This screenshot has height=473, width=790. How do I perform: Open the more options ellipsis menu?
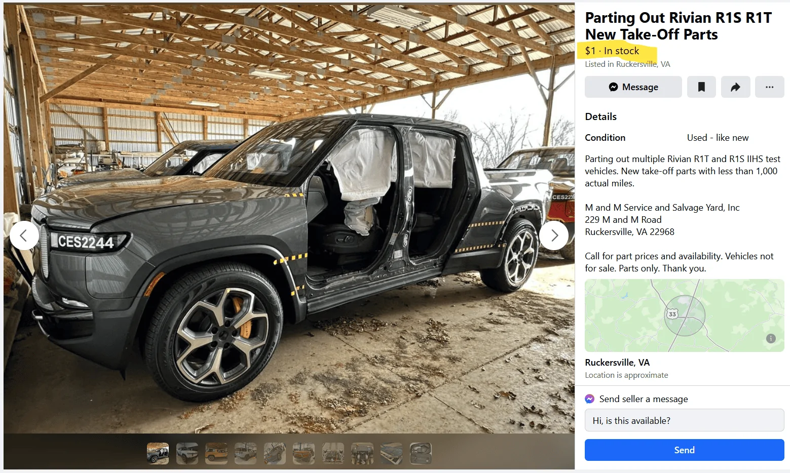tap(769, 87)
